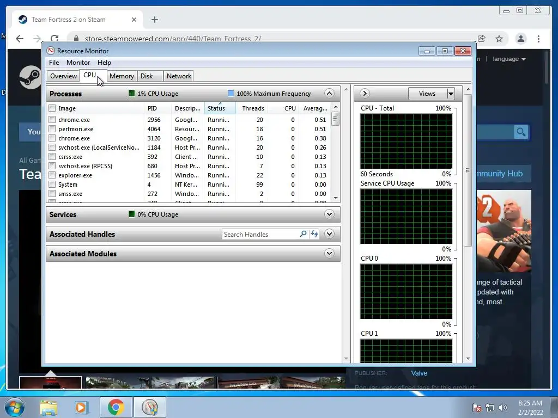The width and height of the screenshot is (558, 418).
Task: Check the explorer.exe process checkbox
Action: 52,175
